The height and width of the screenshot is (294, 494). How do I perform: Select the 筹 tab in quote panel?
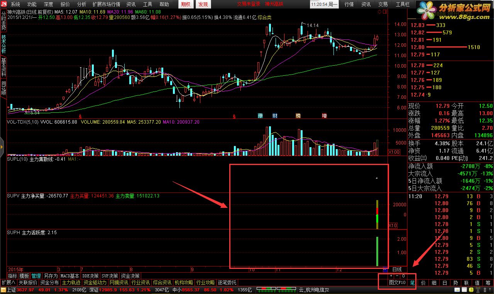click(488, 282)
